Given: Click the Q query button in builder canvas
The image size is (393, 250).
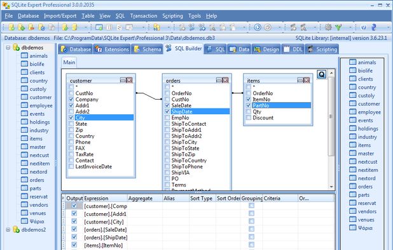Looking at the screenshot, I should tap(322, 74).
